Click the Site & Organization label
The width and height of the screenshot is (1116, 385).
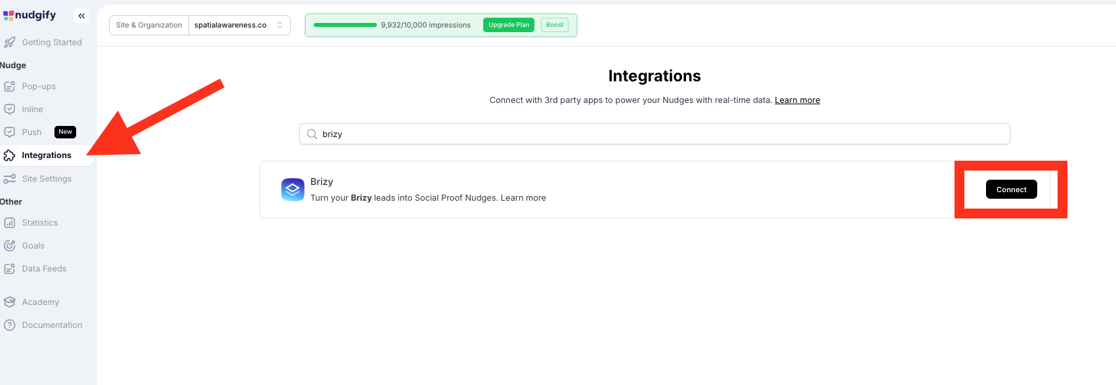149,25
